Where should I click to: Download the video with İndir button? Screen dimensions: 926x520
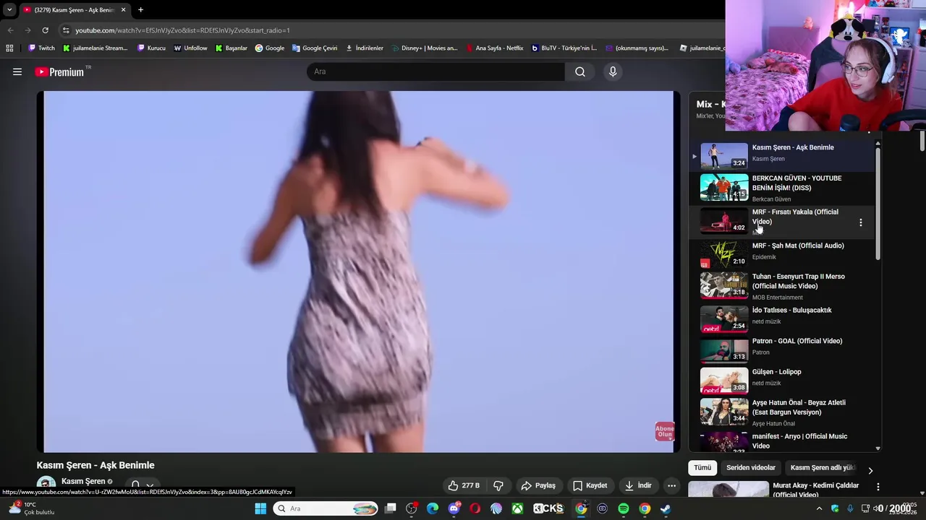tap(639, 485)
